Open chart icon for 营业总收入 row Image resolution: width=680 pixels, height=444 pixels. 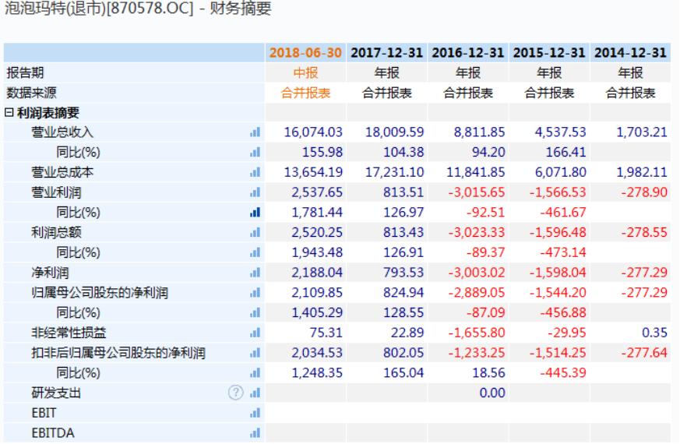pos(255,132)
